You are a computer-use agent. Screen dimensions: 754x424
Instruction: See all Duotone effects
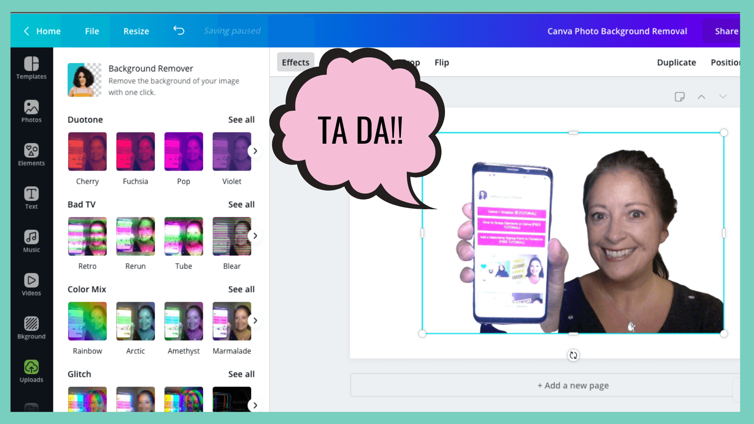(241, 120)
